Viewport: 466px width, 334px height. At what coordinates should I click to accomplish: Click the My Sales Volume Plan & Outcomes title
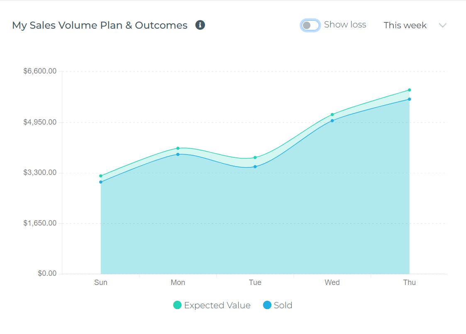coord(100,25)
